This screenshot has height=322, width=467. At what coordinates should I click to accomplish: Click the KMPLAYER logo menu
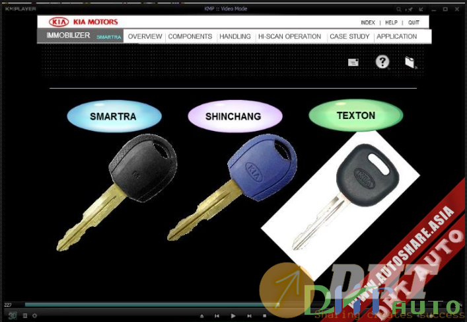point(20,9)
